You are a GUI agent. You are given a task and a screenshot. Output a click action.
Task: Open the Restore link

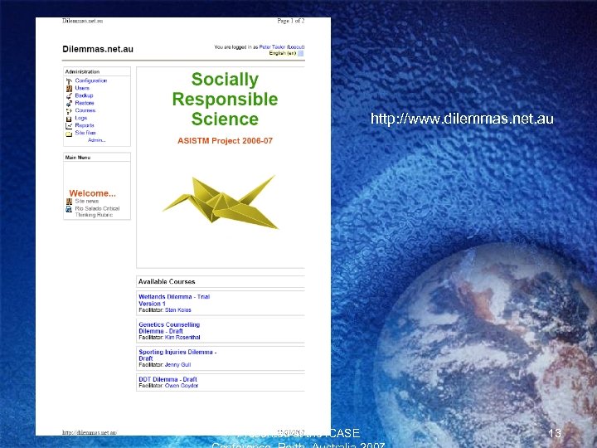pyautogui.click(x=85, y=103)
